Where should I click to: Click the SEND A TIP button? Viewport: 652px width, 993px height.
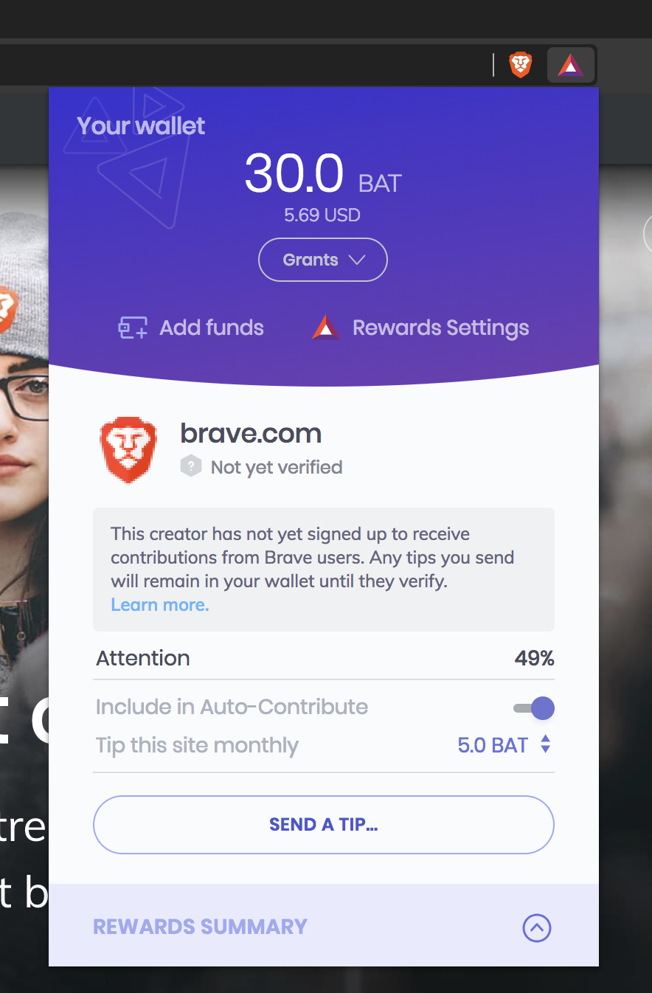[324, 825]
